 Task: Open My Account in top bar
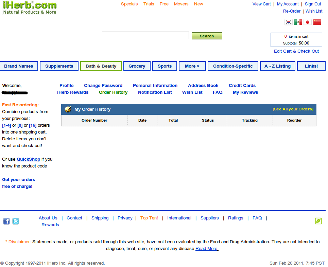pyautogui.click(x=288, y=4)
